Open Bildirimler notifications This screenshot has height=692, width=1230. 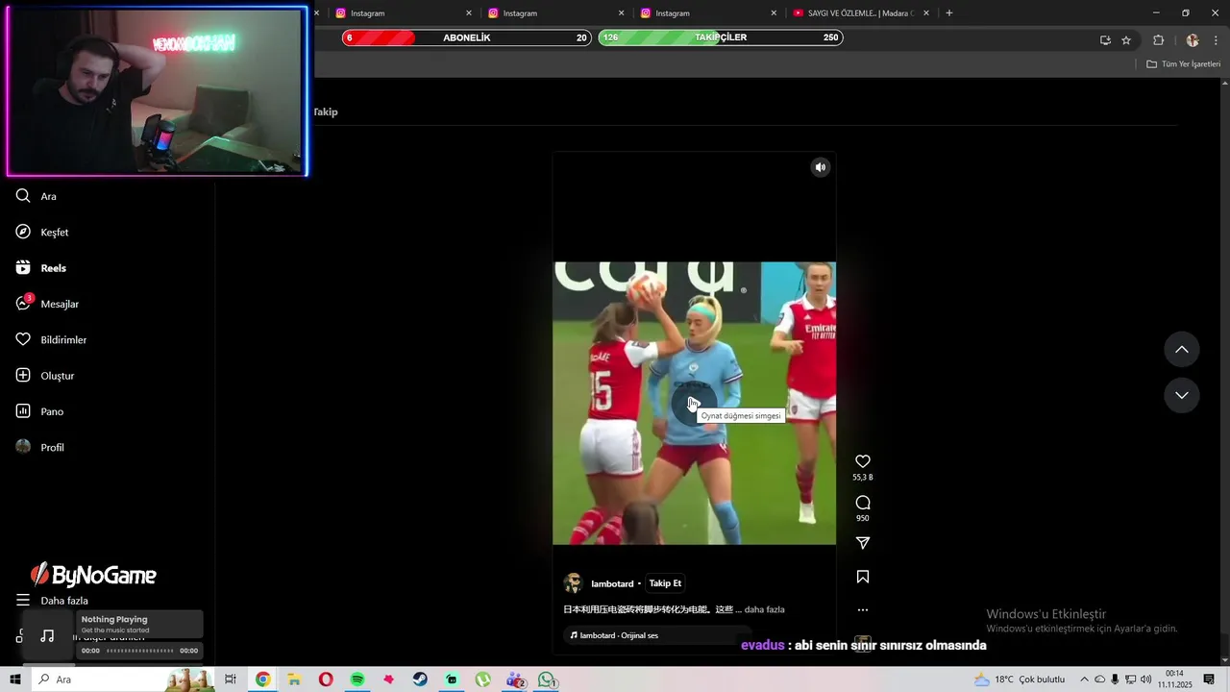pyautogui.click(x=52, y=340)
